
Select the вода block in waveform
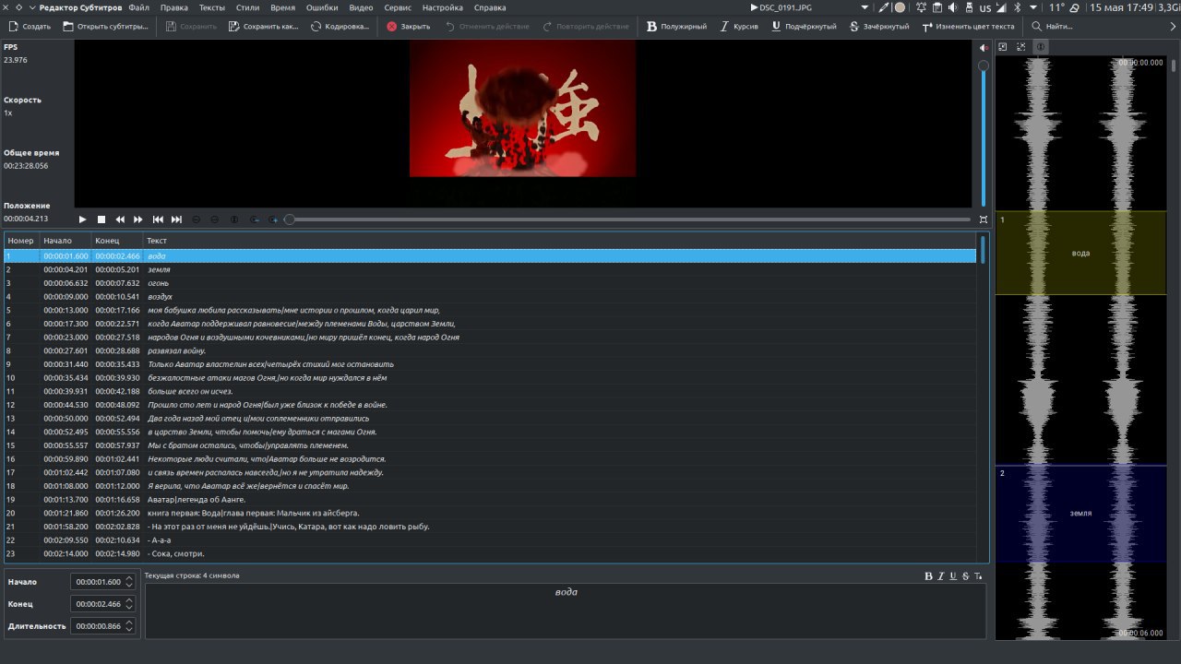(1080, 253)
